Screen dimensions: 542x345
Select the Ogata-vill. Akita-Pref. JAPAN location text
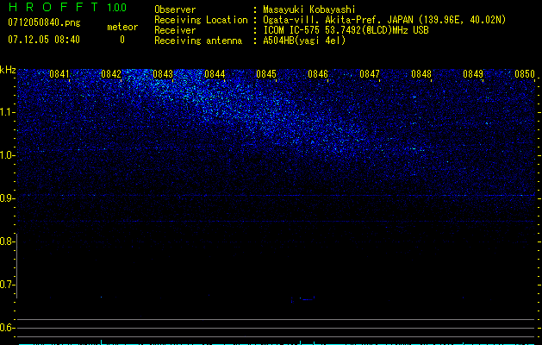tap(384, 20)
